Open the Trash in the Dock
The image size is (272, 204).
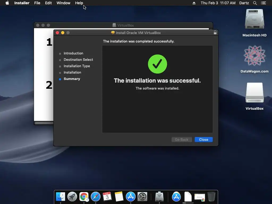click(x=211, y=197)
